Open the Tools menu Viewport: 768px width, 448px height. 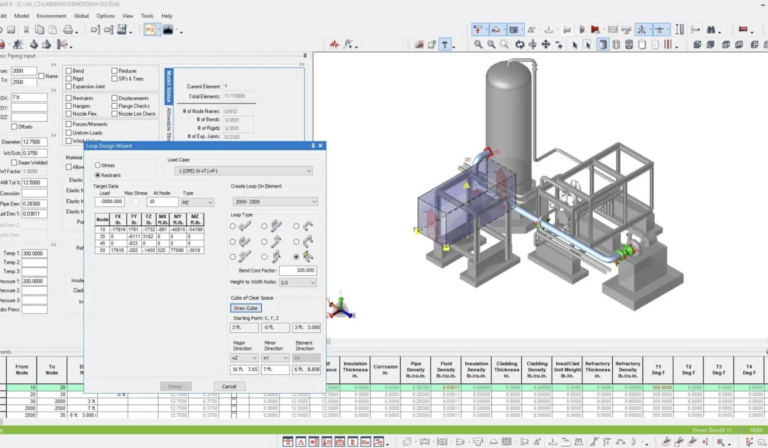coord(147,16)
